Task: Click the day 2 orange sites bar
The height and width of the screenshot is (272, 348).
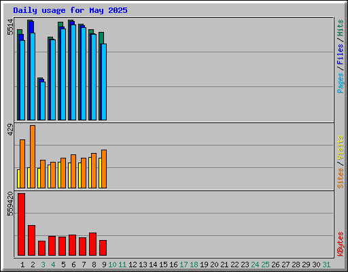Action: (33, 156)
